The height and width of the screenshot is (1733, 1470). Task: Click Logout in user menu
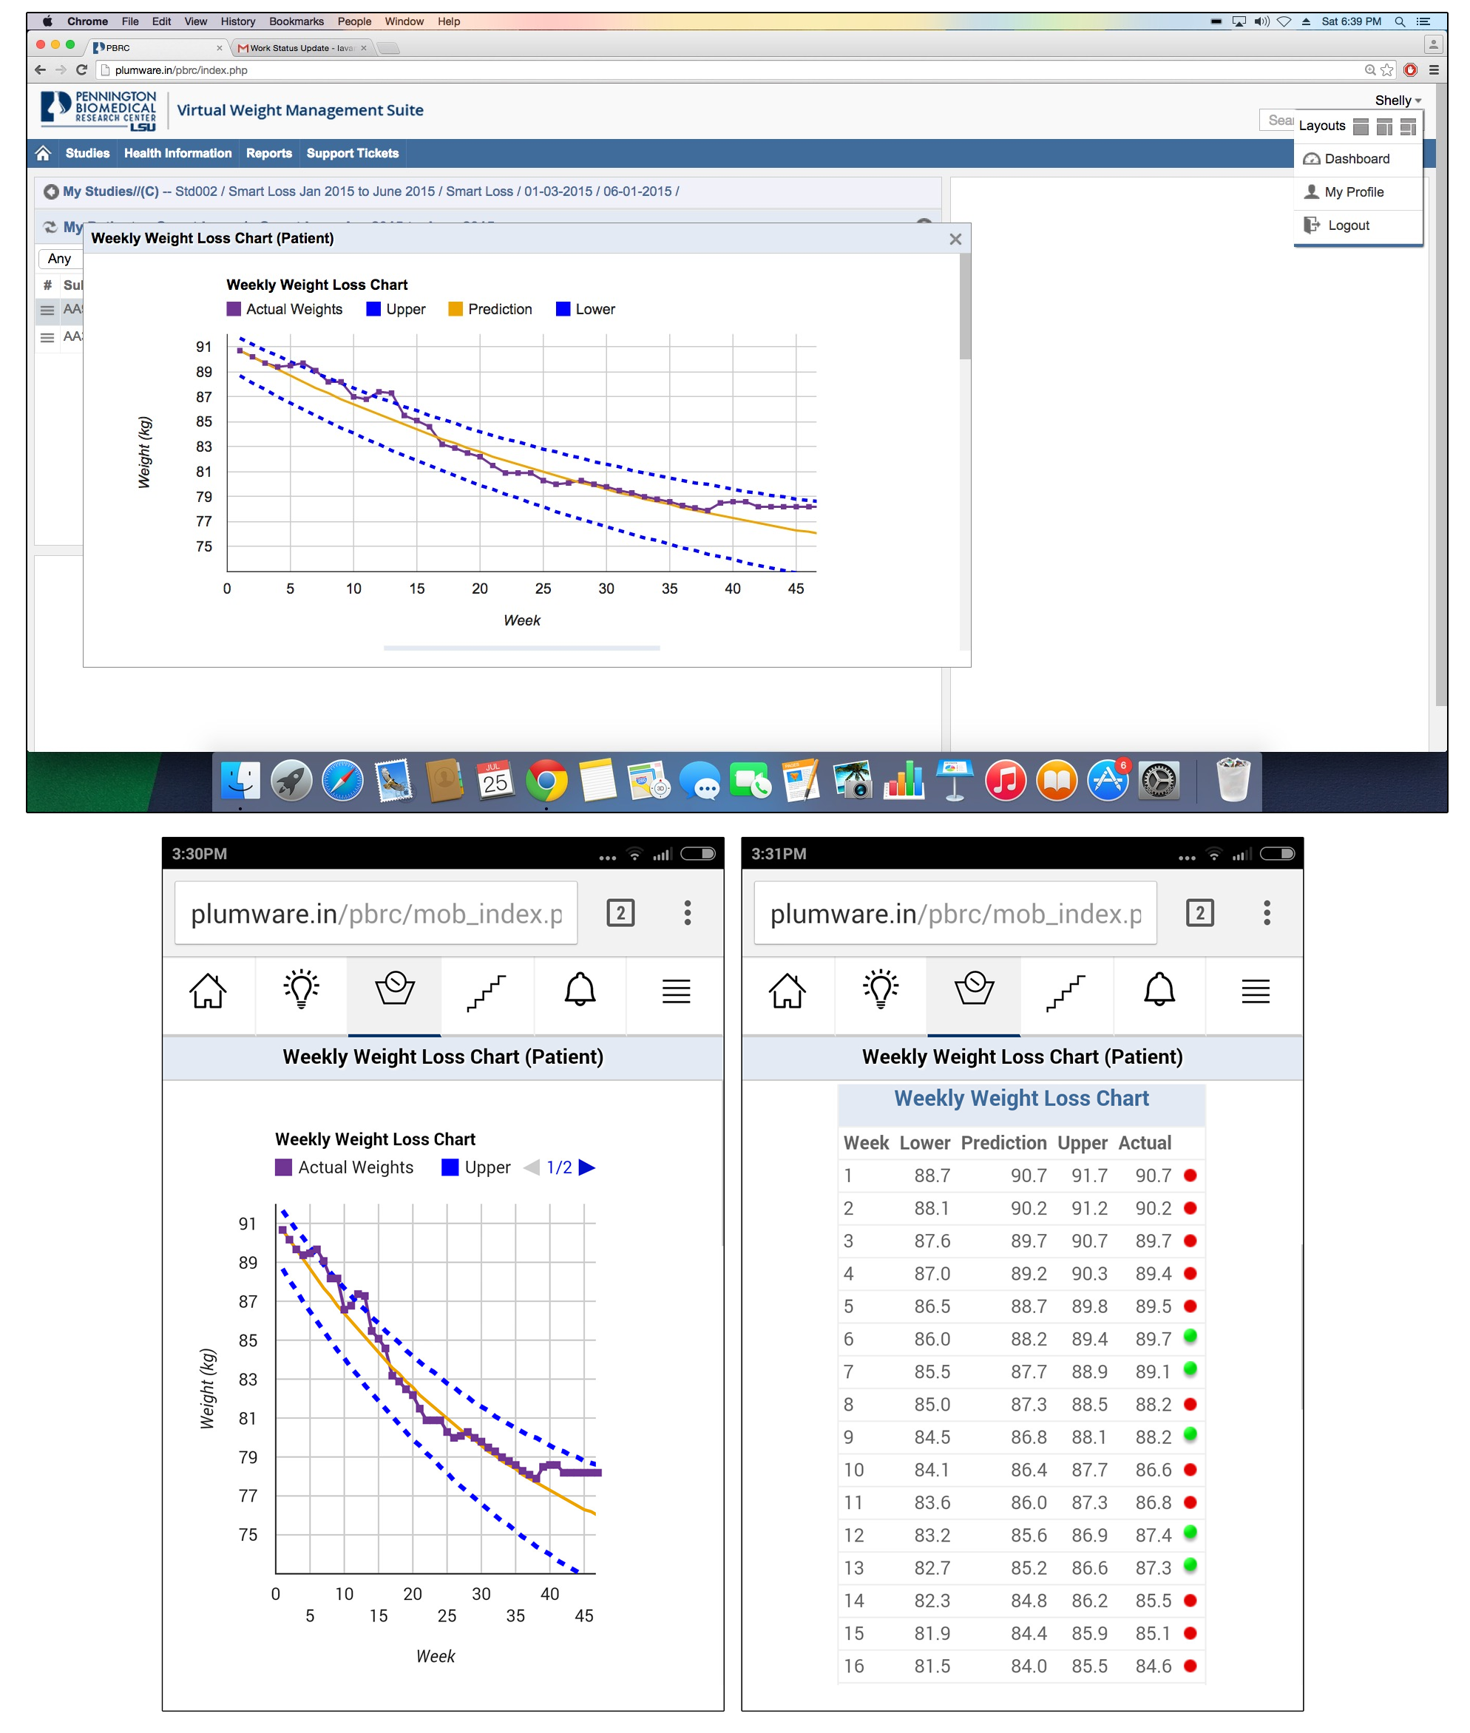(x=1347, y=225)
